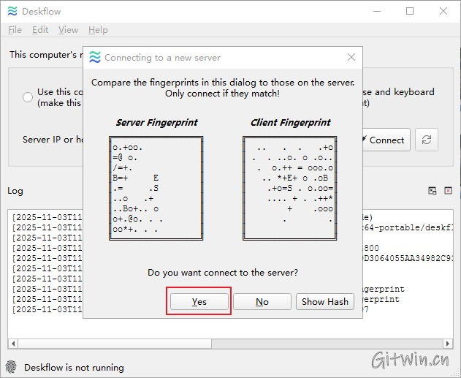Open the Edit menu
The height and width of the screenshot is (378, 461).
[x=40, y=30]
